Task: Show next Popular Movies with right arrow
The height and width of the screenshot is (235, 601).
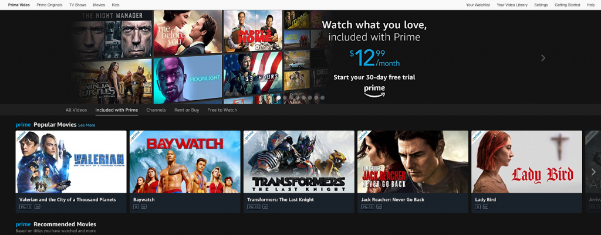Action: 593,172
